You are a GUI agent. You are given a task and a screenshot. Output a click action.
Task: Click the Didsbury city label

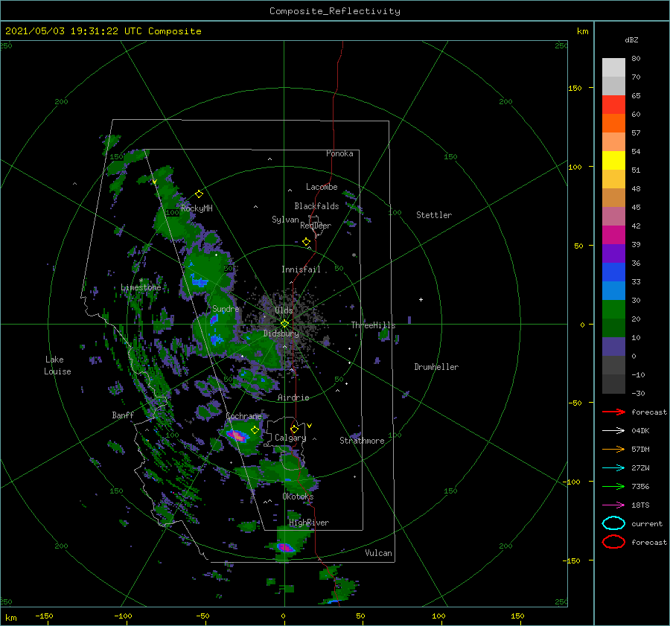click(281, 333)
